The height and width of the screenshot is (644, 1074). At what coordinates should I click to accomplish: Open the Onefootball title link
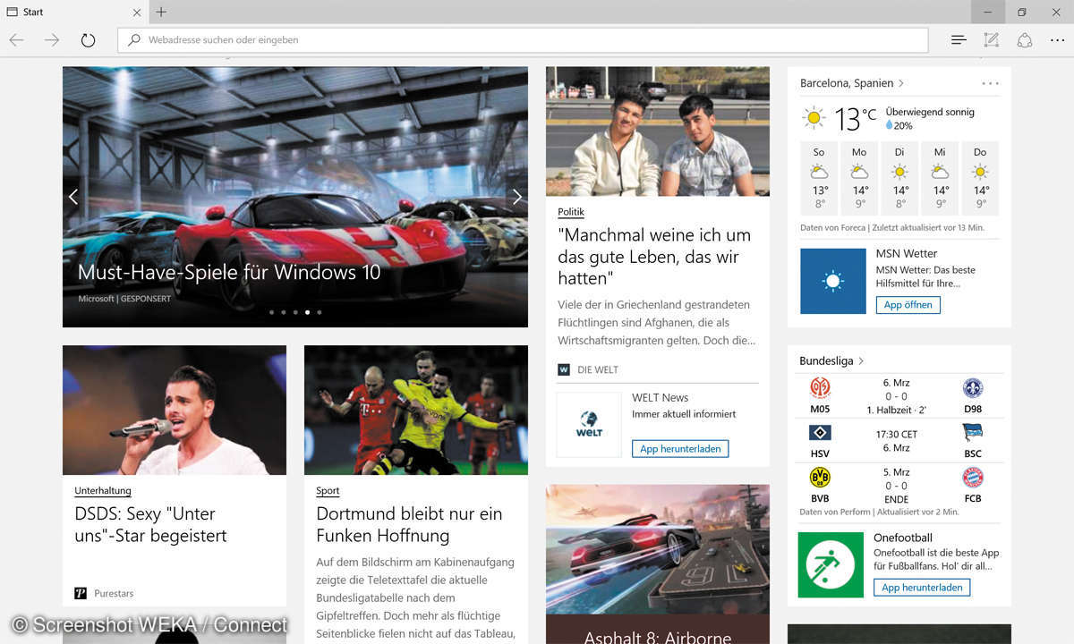(x=903, y=538)
